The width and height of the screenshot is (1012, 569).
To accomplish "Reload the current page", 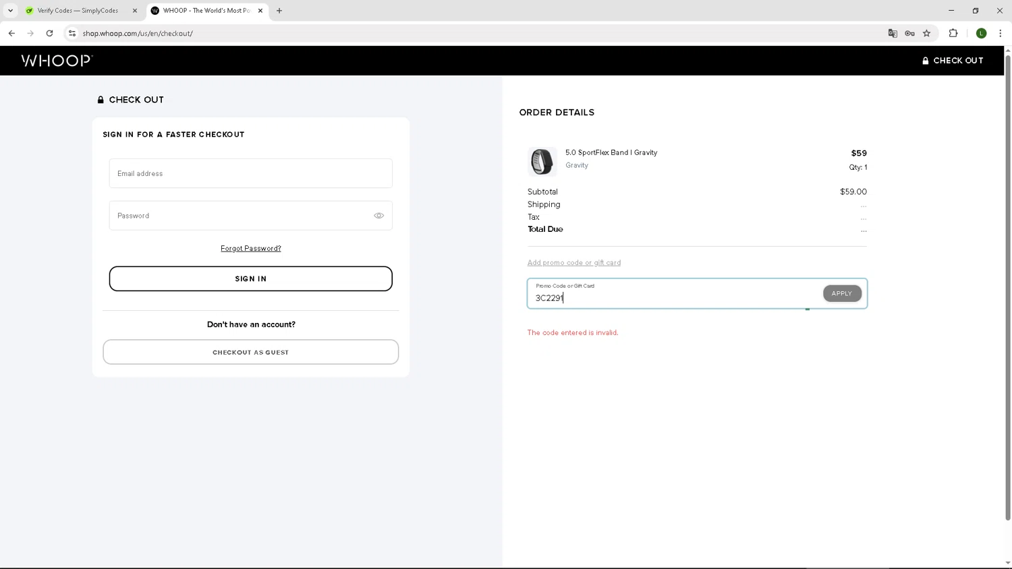I will coord(49,33).
